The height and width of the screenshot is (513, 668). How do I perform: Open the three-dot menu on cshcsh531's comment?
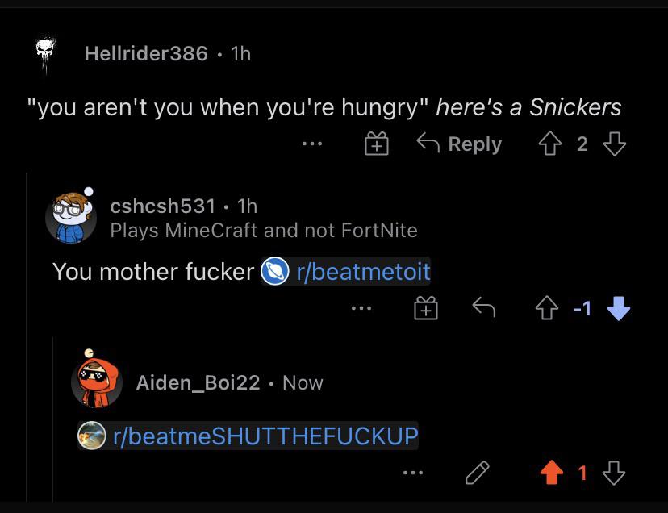tap(361, 308)
